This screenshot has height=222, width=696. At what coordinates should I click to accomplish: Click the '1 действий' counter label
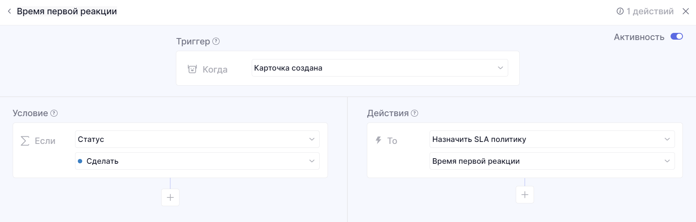tap(650, 11)
